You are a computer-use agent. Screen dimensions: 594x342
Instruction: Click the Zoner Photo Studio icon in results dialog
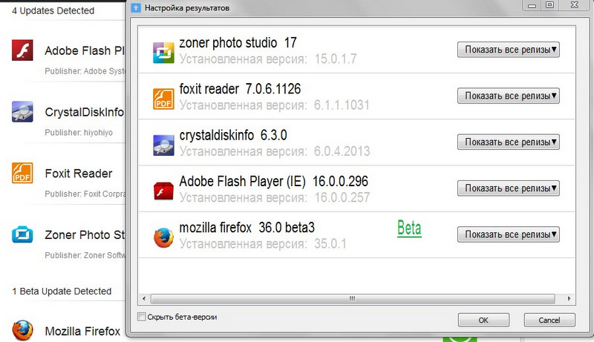[x=163, y=53]
